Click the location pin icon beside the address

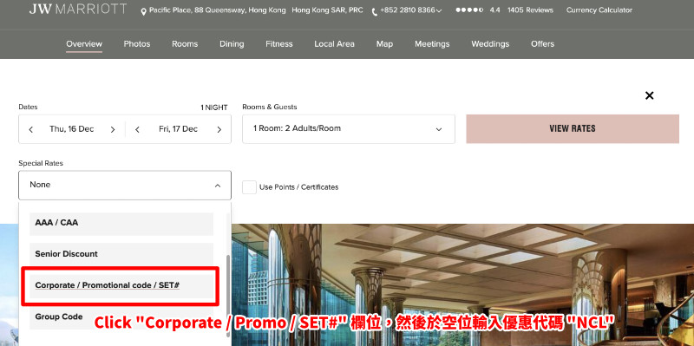tap(143, 11)
